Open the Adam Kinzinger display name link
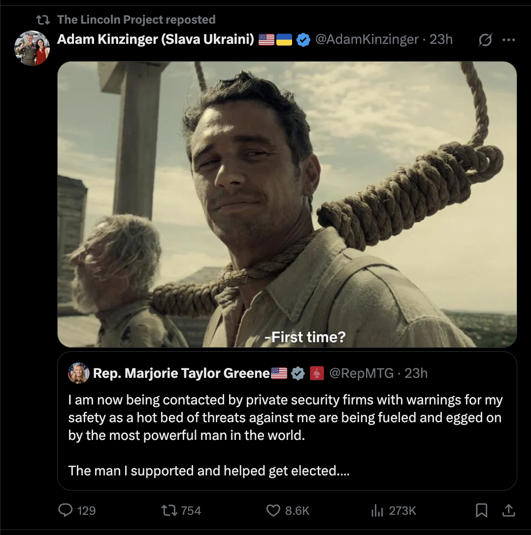The height and width of the screenshot is (535, 531). [x=155, y=39]
